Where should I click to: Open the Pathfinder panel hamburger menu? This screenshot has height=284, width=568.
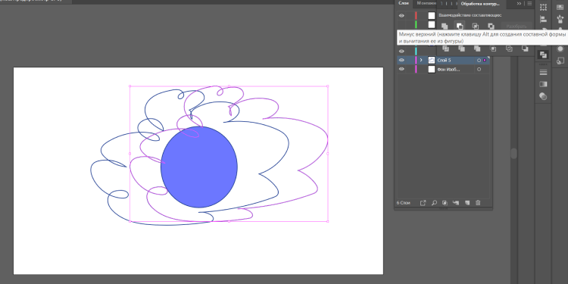click(529, 3)
